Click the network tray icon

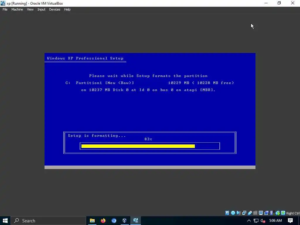click(x=256, y=221)
